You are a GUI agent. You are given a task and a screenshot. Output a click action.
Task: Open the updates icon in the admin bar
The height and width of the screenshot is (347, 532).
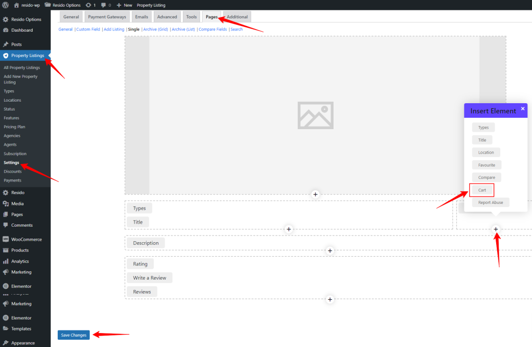tap(87, 5)
